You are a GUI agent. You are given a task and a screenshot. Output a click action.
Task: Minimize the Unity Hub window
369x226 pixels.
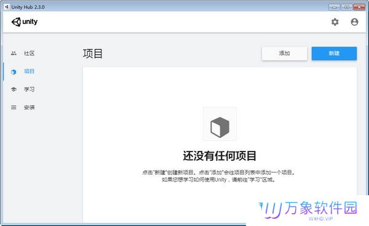[334, 7]
